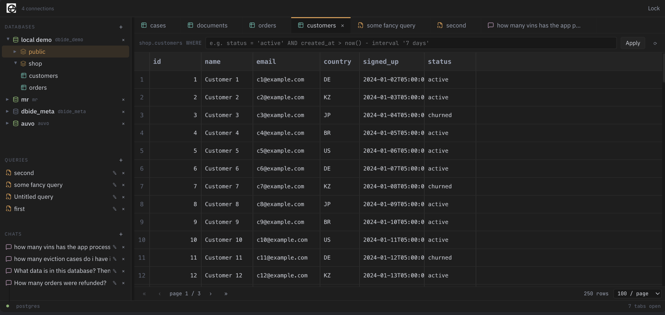Expand the public schema
This screenshot has height=315, width=665.
pos(15,52)
